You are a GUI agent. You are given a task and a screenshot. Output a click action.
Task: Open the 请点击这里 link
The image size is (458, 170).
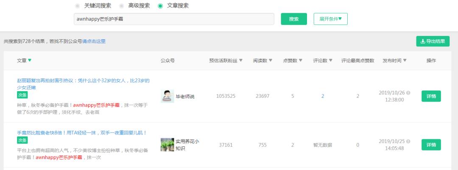click(94, 42)
